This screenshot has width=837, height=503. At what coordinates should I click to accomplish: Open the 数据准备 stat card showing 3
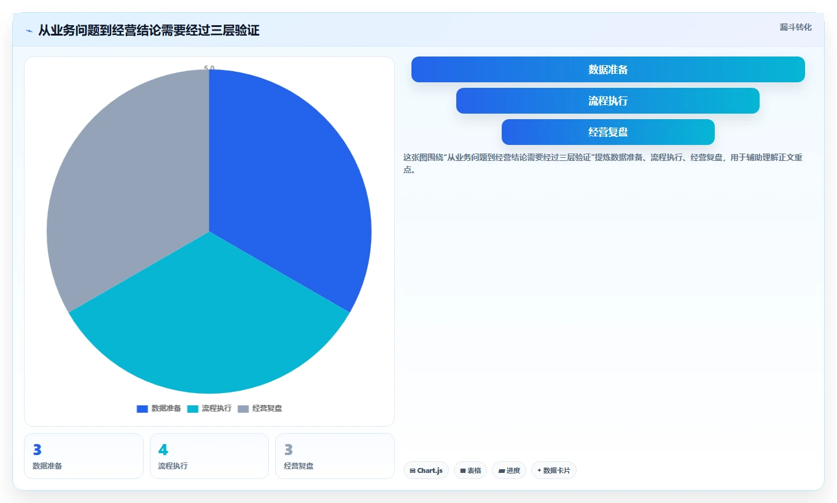[x=84, y=456]
